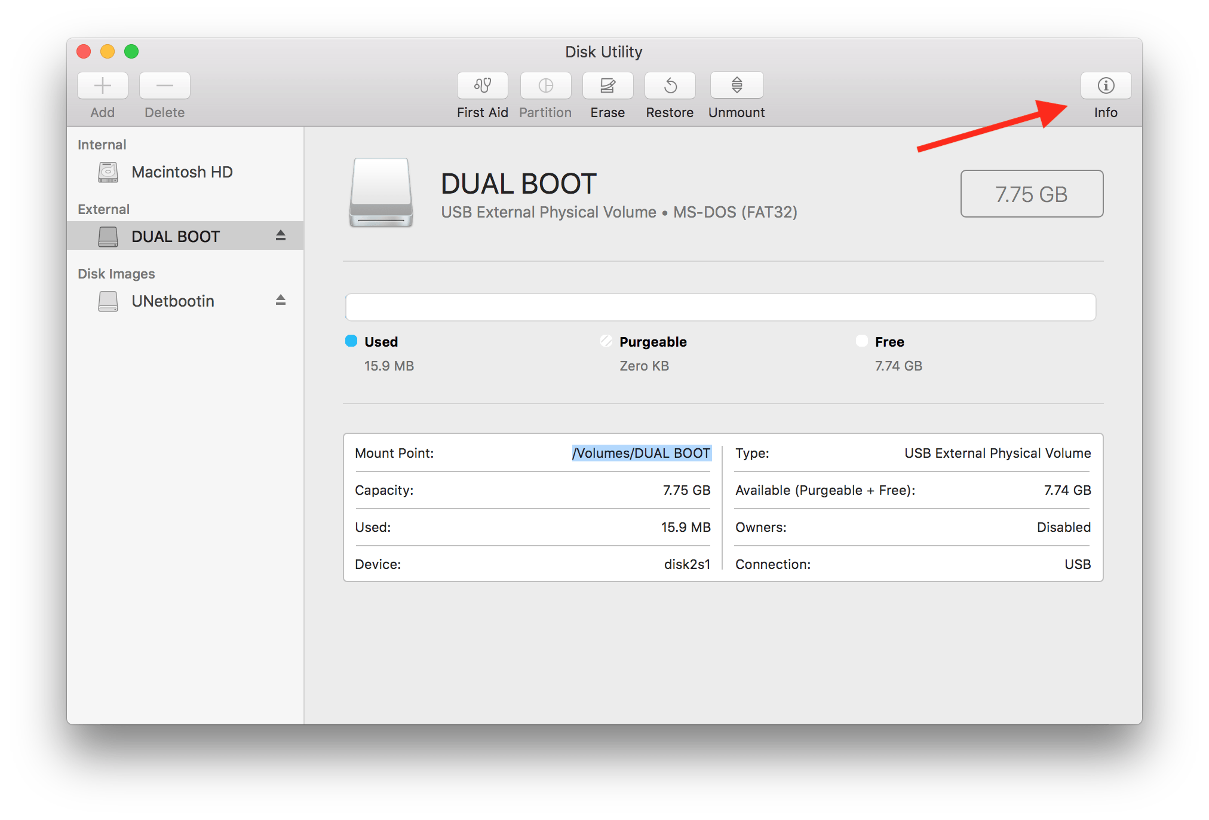Screen dimensions: 1209x820
Task: Click the green zoom window button
Action: coord(131,52)
